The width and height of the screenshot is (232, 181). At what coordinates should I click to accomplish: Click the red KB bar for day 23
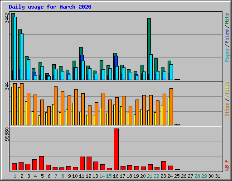pos(164,166)
